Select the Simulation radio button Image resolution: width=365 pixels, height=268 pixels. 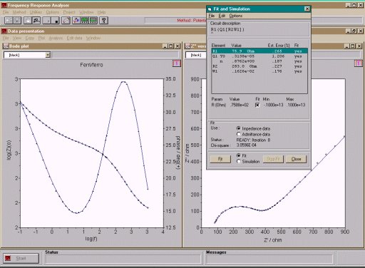pyautogui.click(x=239, y=161)
